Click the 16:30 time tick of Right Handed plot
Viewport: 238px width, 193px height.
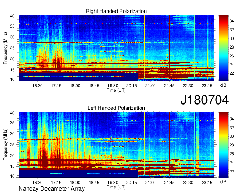[37, 86]
